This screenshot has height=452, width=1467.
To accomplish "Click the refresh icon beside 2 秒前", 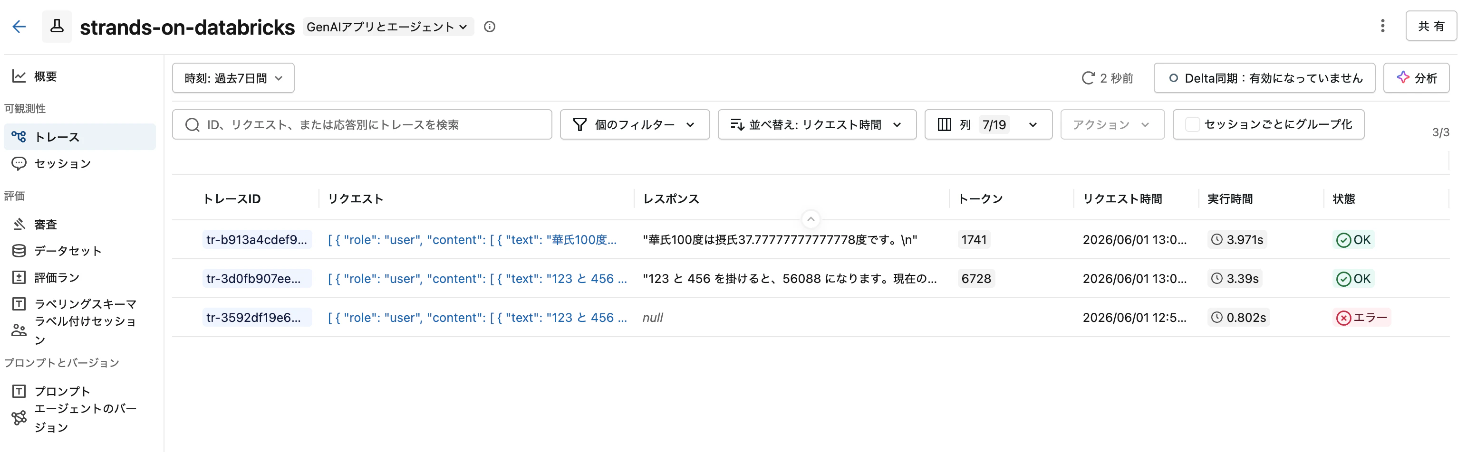I will [x=1088, y=78].
